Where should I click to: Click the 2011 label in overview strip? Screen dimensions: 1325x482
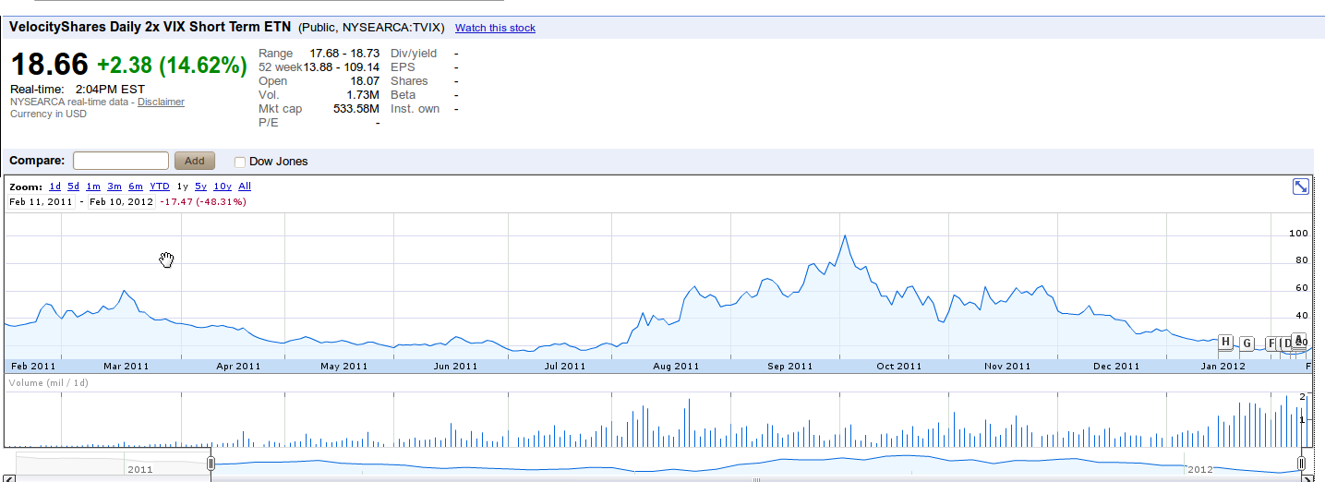coord(140,469)
